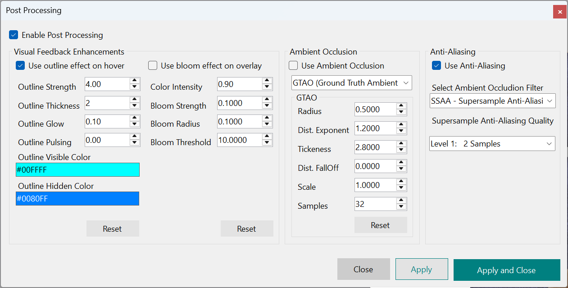Click the Outline Pulsing value field

(x=107, y=140)
